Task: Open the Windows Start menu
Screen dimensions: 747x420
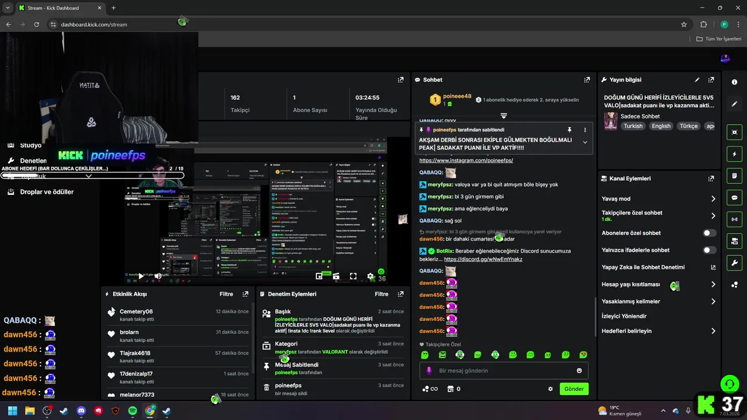Action: (12, 411)
